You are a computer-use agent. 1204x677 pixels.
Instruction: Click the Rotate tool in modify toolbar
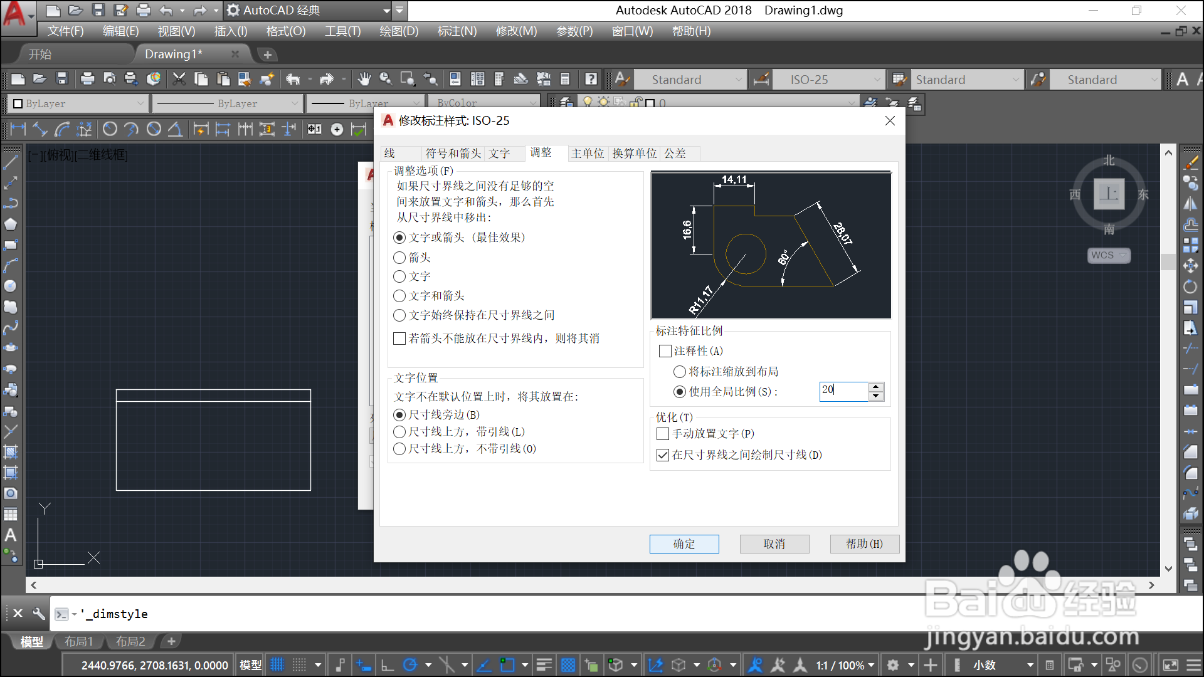point(1191,286)
